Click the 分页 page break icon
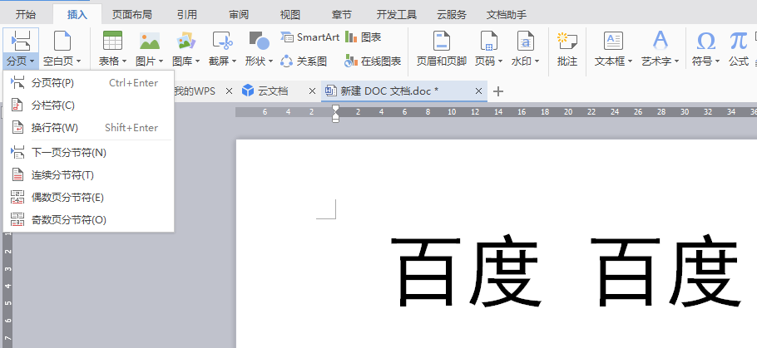The height and width of the screenshot is (348, 757). [x=21, y=41]
